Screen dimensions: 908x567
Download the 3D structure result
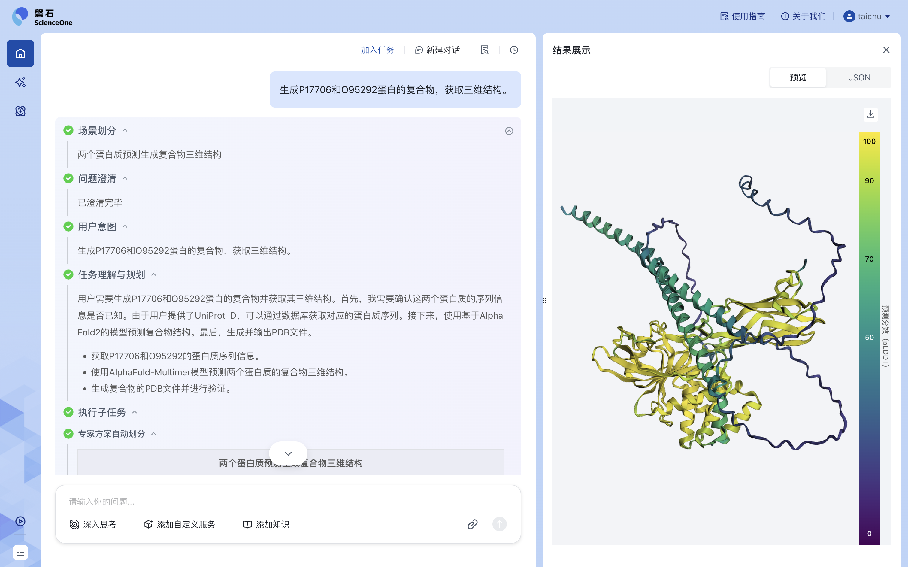870,114
